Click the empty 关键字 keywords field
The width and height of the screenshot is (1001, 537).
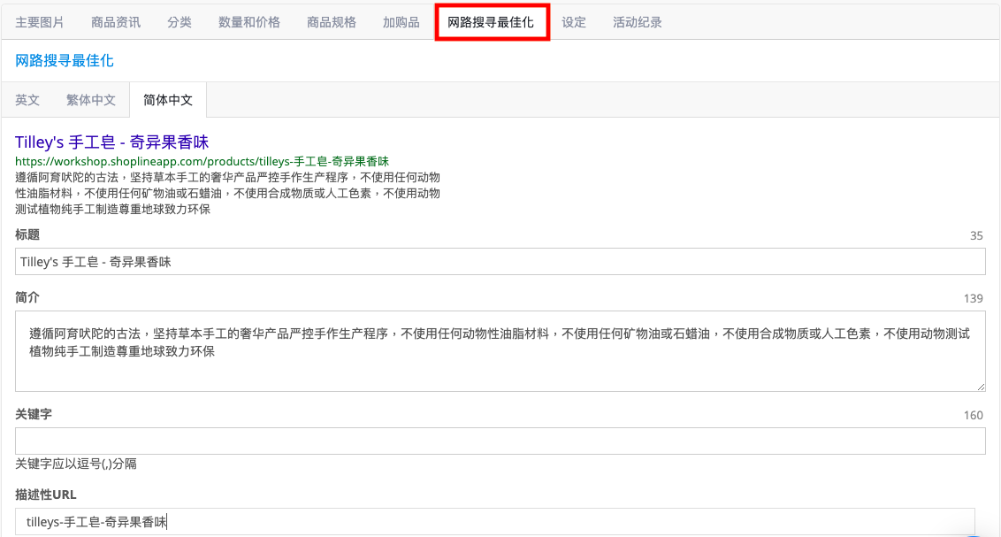(500, 441)
